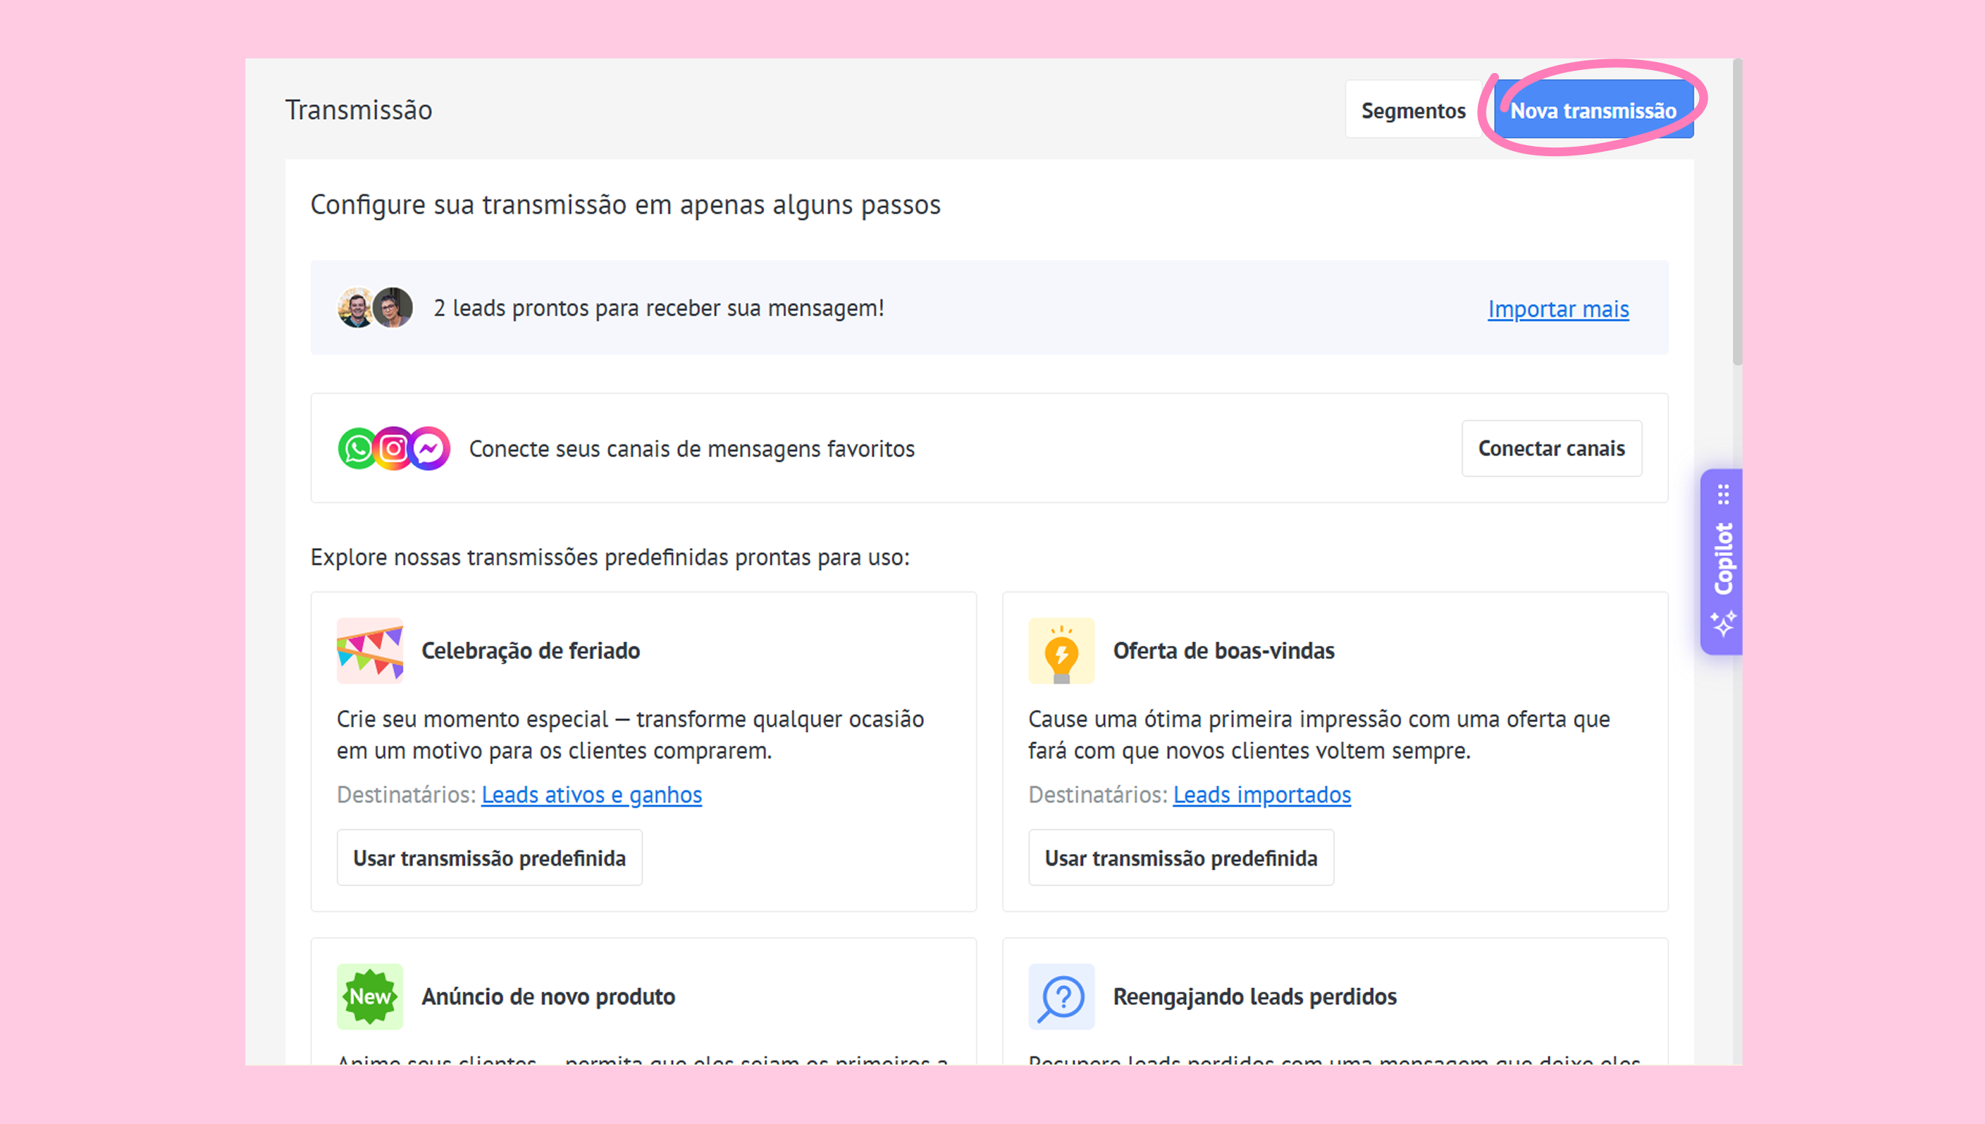Click the holiday celebration flags icon
This screenshot has height=1124, width=1985.
tap(370, 651)
